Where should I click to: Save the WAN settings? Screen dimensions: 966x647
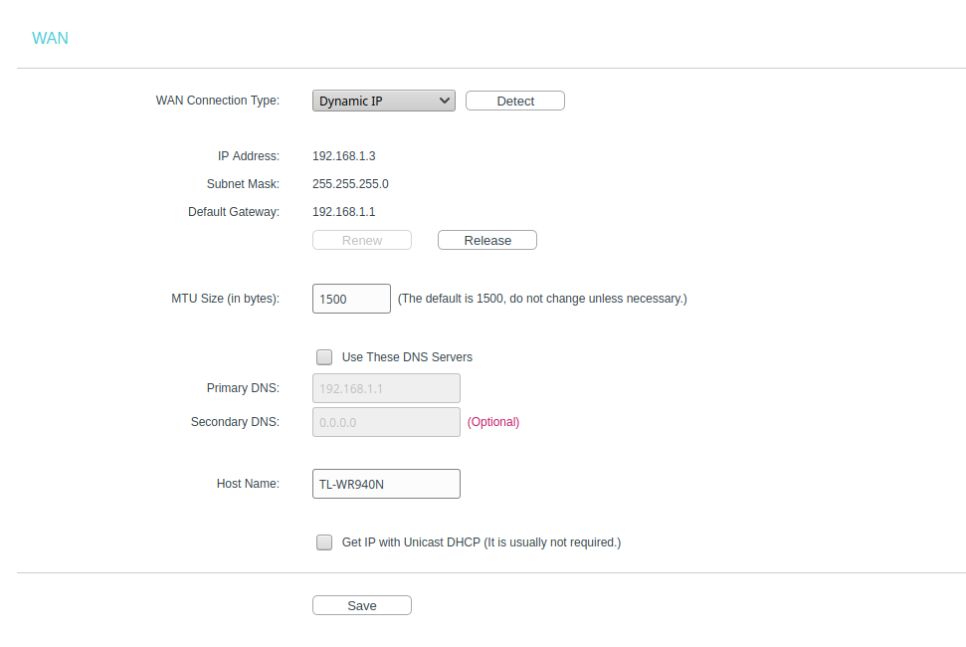pyautogui.click(x=362, y=606)
